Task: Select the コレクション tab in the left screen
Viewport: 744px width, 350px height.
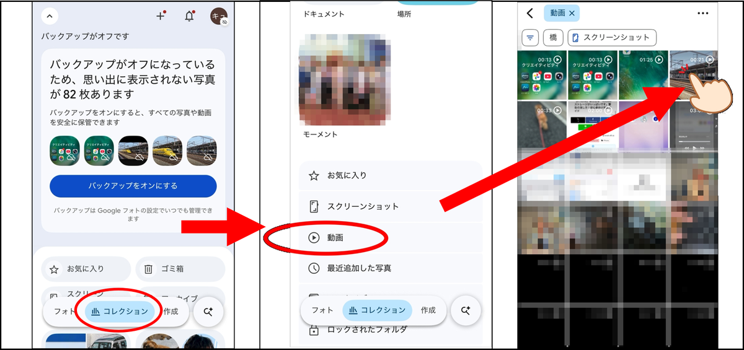Action: 120,312
